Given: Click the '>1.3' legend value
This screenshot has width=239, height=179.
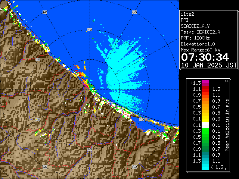Looking at the screenshot, I should pos(196,83).
